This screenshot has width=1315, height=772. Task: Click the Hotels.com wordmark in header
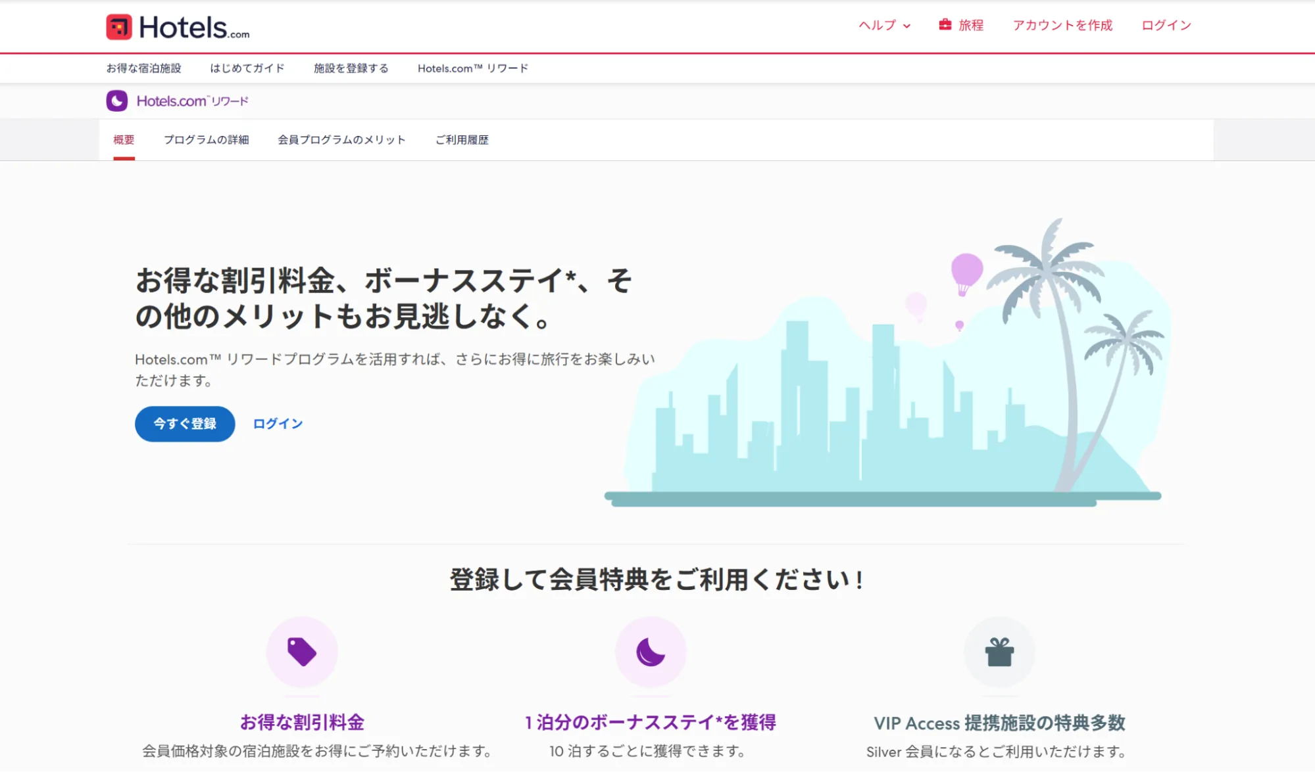point(194,28)
